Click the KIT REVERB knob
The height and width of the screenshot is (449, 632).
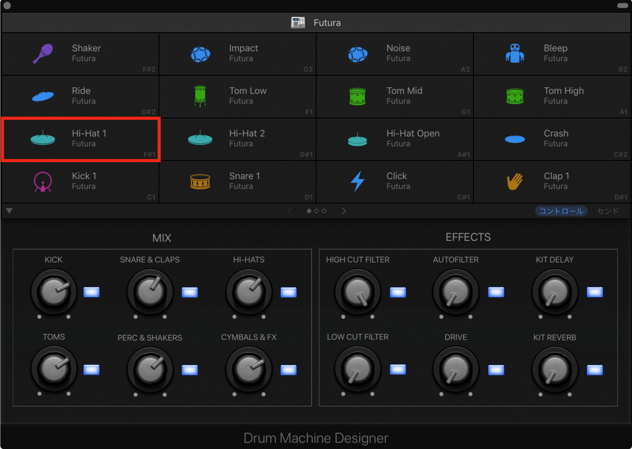555,369
